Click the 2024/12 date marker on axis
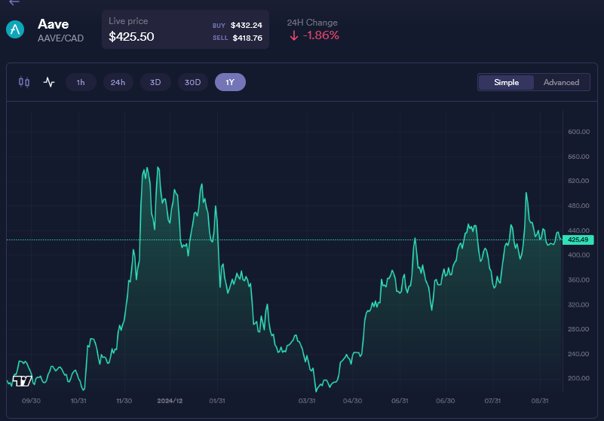This screenshot has width=604, height=421. pyautogui.click(x=170, y=401)
